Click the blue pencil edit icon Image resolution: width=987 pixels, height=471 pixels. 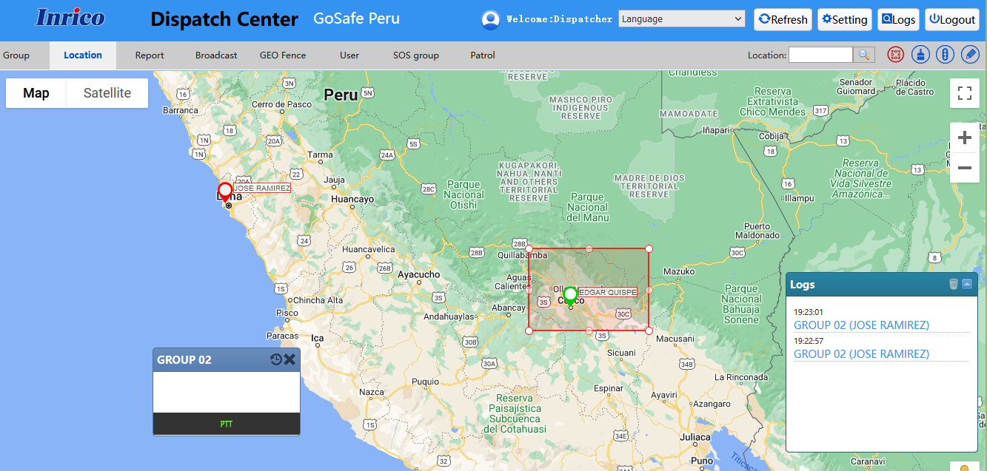coord(970,55)
